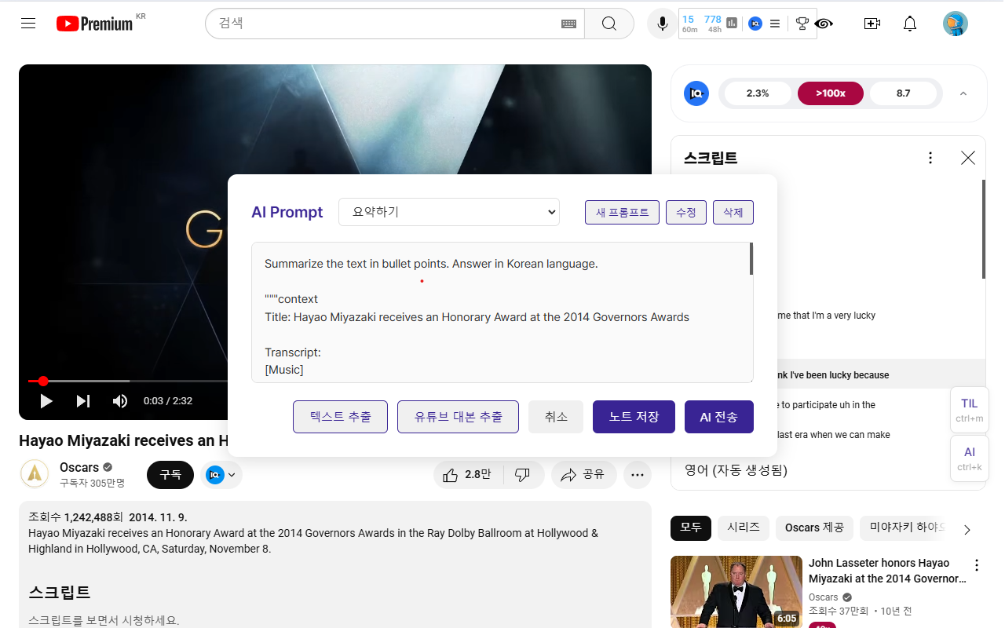Viewport: 1005px width, 628px height.
Task: Open the AI ctrl+k side button
Action: 970,458
